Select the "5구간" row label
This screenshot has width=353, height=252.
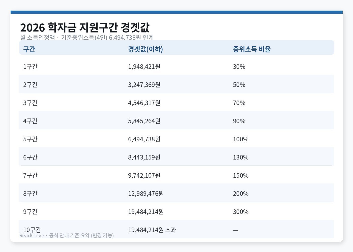(30, 139)
